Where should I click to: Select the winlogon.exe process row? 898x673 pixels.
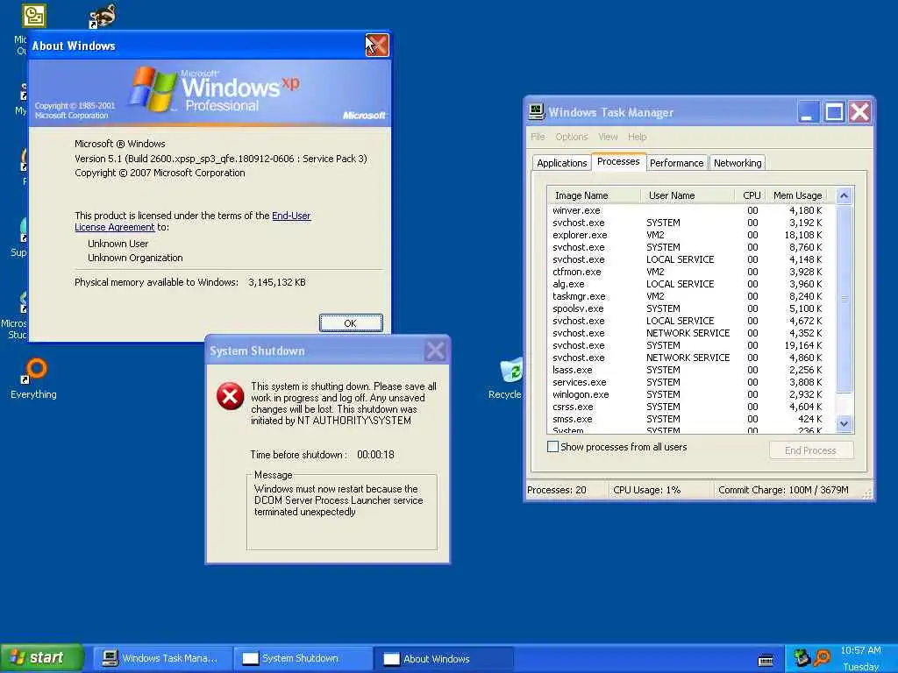pos(691,395)
